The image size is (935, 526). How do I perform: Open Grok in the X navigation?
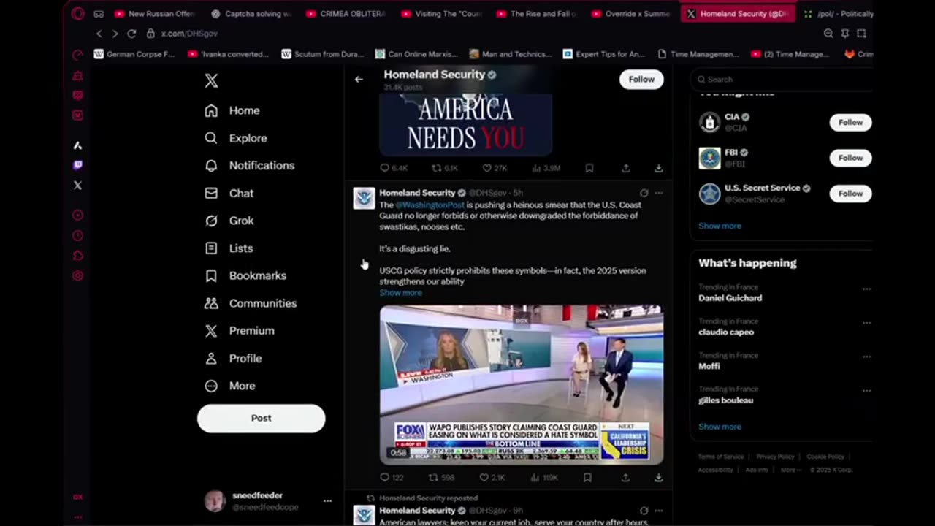(x=229, y=221)
